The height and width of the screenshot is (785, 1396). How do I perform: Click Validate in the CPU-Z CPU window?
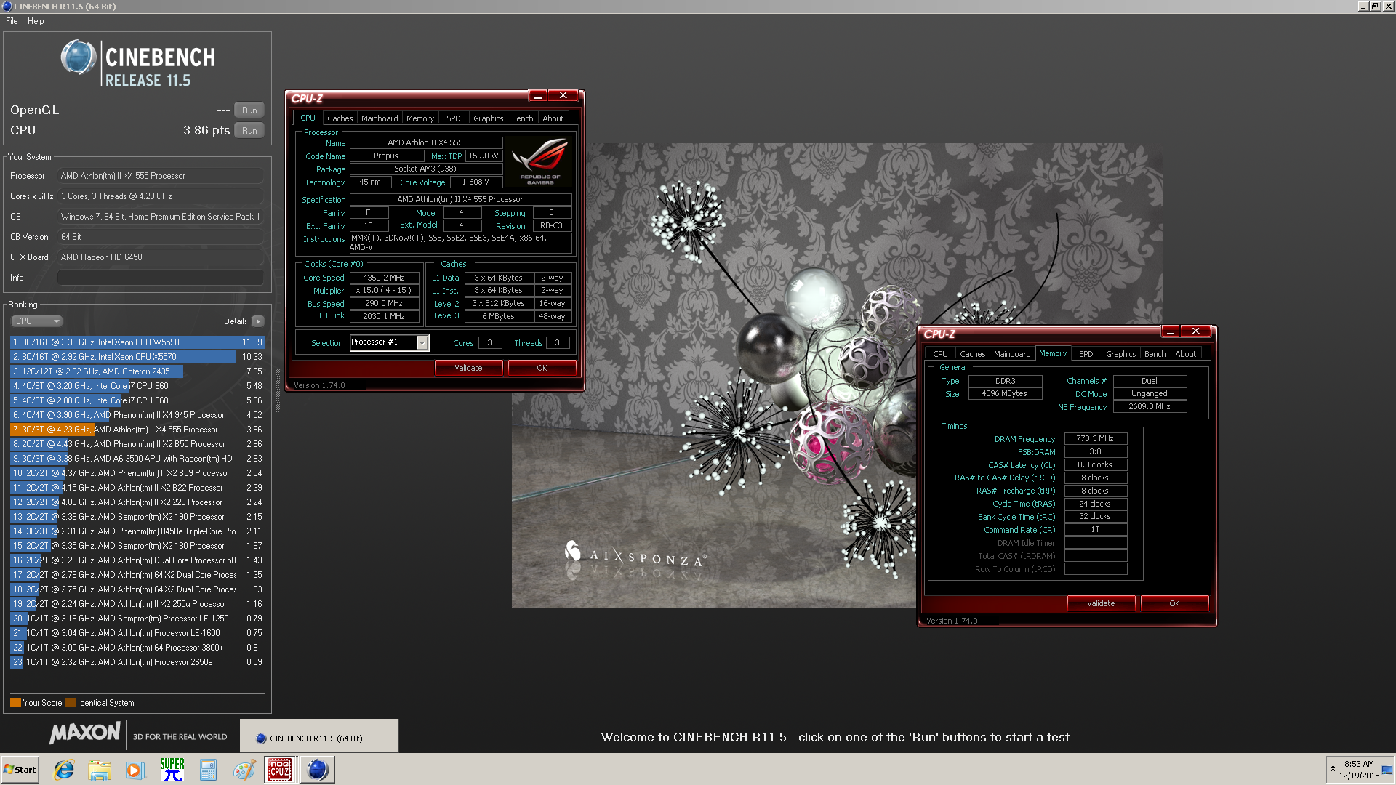tap(468, 368)
